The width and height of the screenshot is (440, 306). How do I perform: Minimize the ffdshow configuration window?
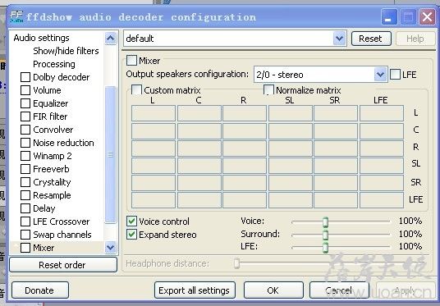389,17
